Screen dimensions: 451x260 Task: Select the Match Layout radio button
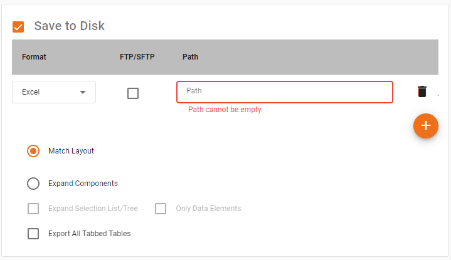tap(34, 151)
